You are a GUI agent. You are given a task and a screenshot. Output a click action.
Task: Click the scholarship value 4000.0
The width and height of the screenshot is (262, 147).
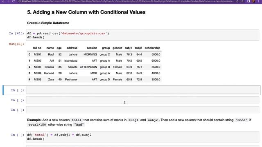tap(156, 73)
